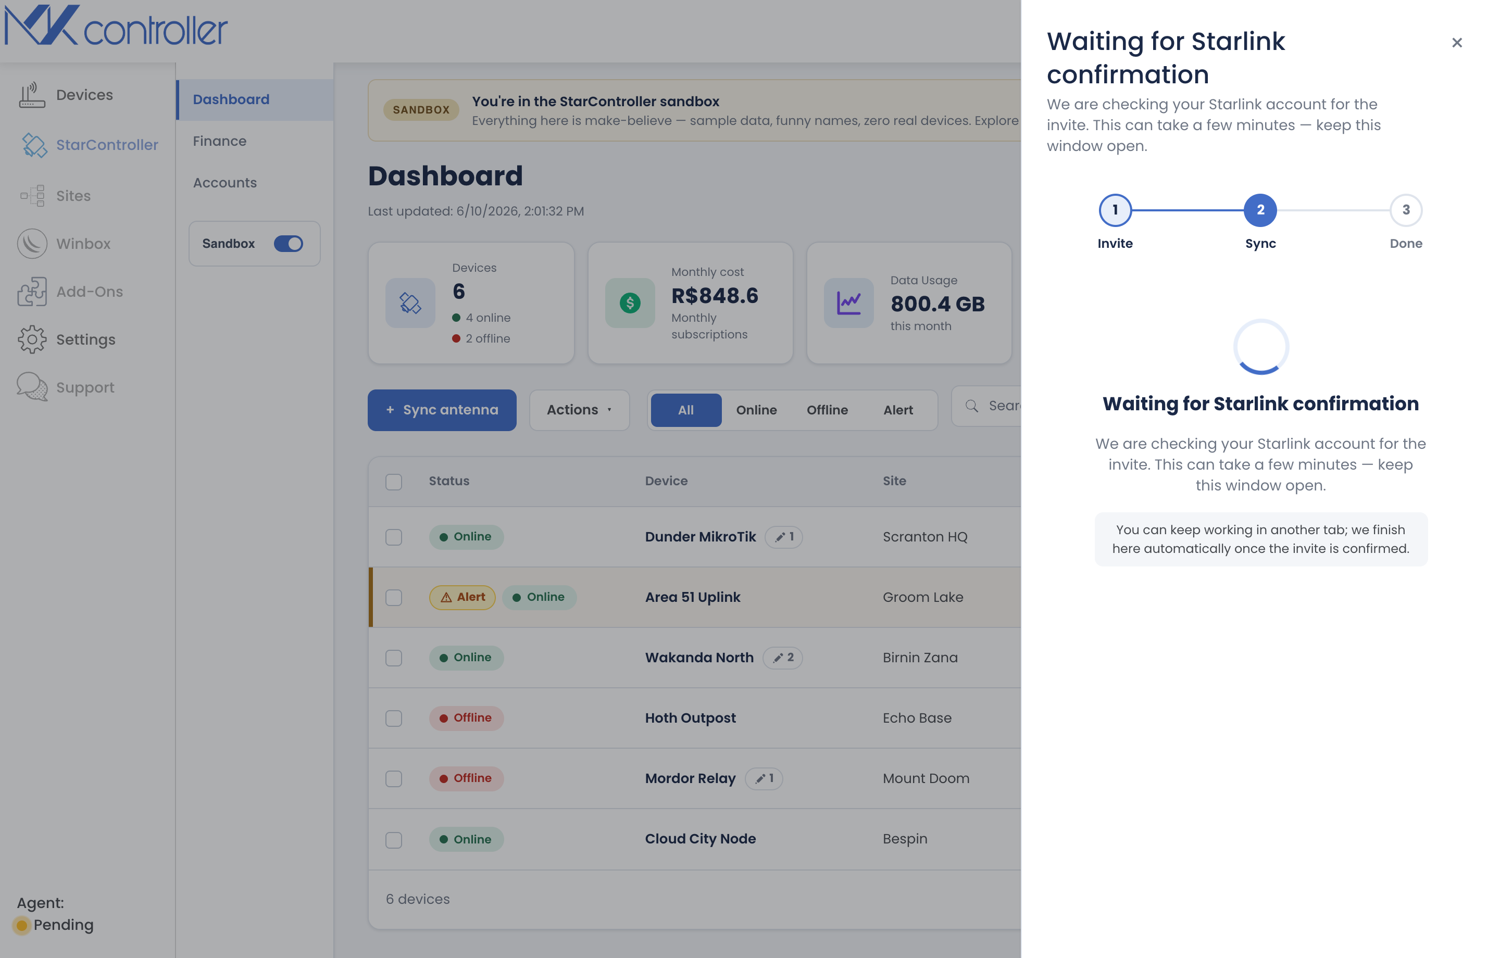
Task: Filter devices by All
Action: [x=686, y=410]
